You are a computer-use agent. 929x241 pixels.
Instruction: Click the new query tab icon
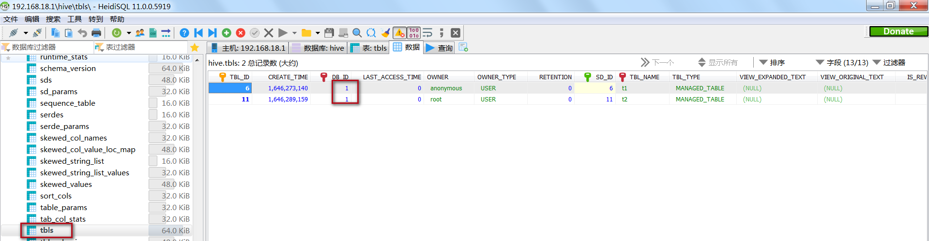click(463, 47)
